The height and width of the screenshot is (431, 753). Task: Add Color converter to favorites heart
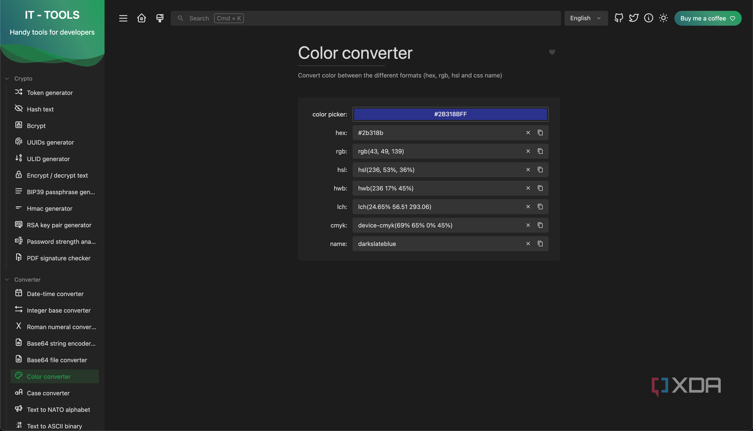(x=552, y=52)
